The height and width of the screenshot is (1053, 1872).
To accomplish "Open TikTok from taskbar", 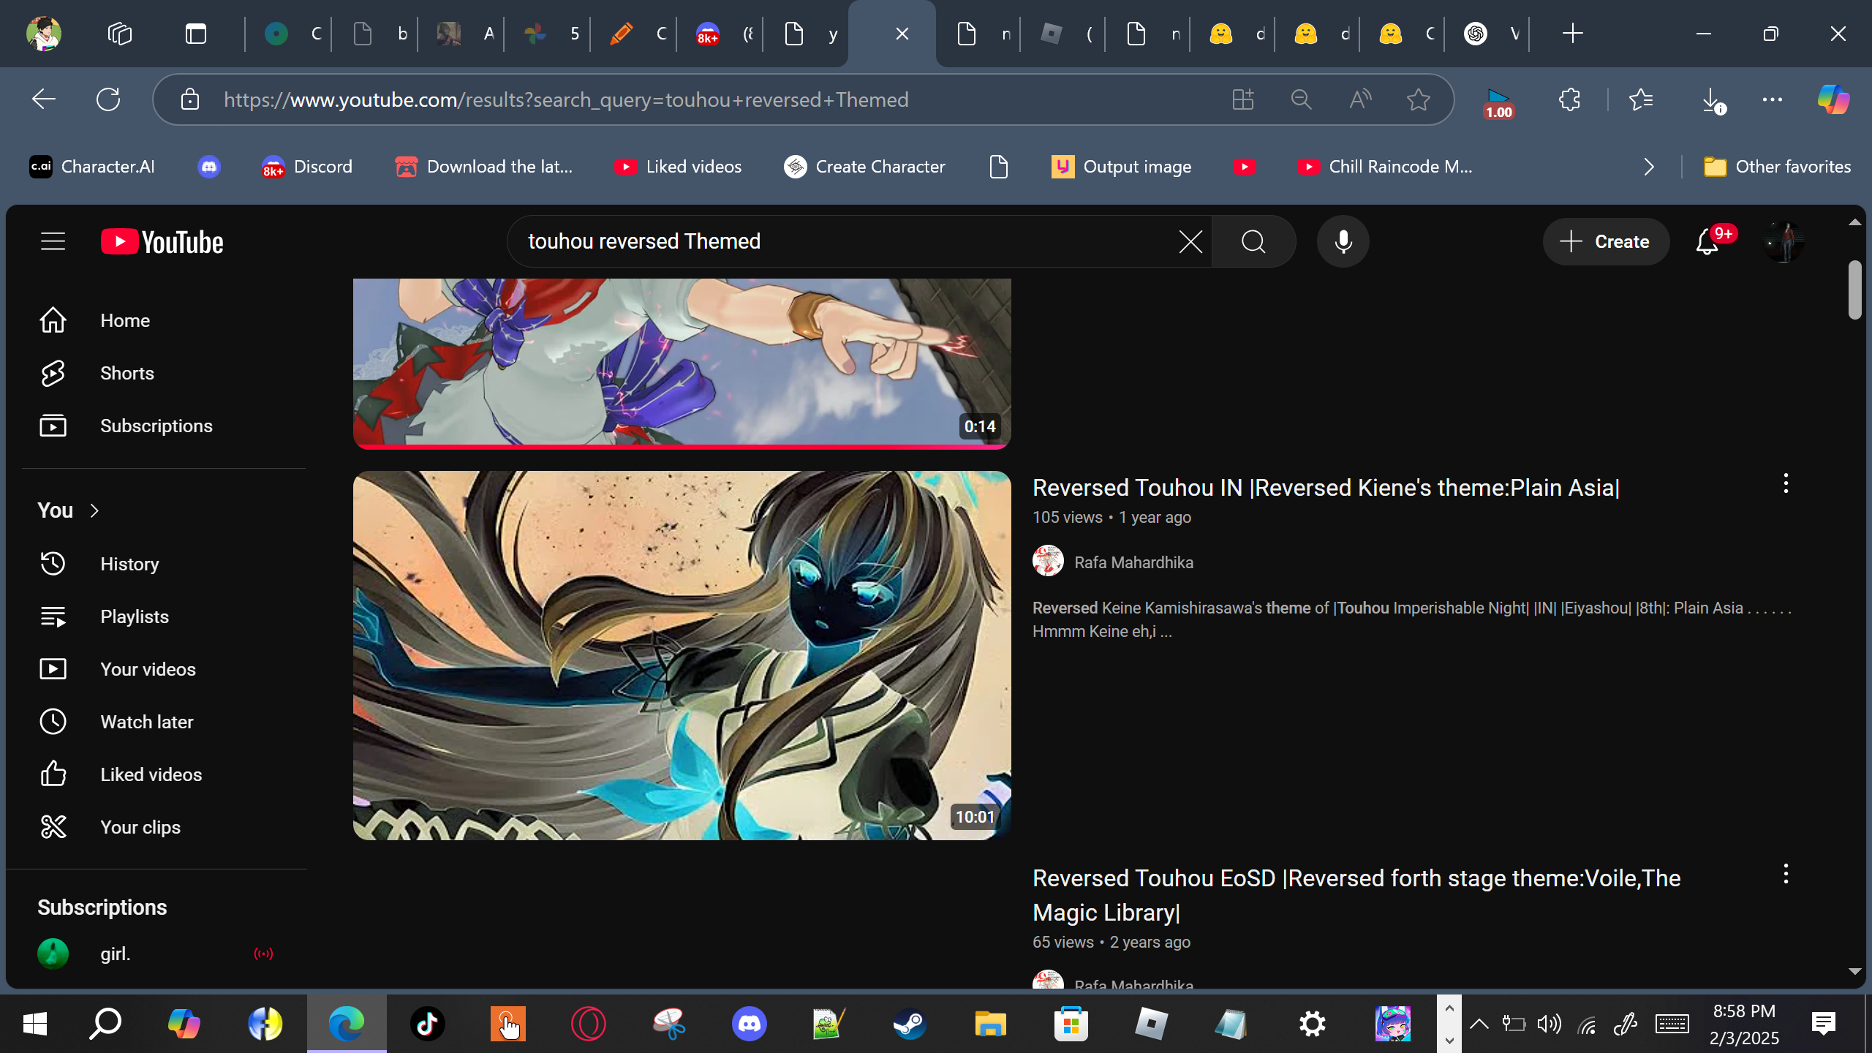I will pyautogui.click(x=427, y=1024).
